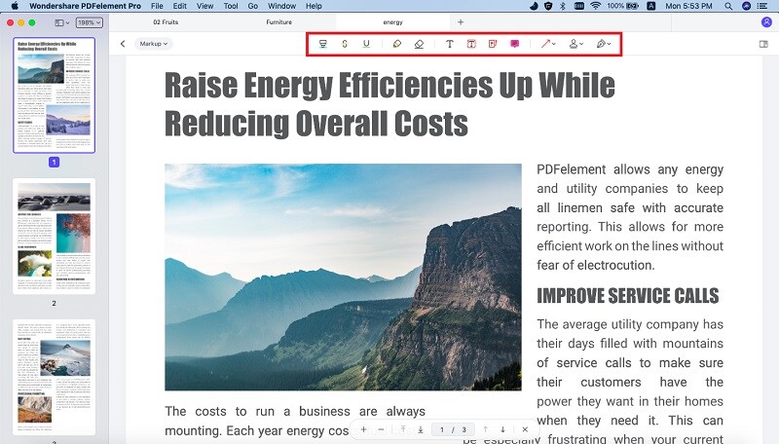Choose the Eraser tool
The height and width of the screenshot is (444, 779).
click(x=419, y=44)
